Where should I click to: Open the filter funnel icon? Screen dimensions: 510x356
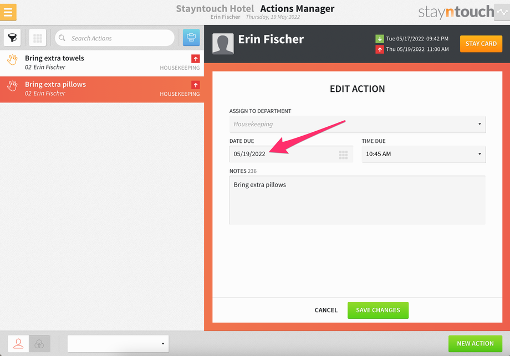12,38
